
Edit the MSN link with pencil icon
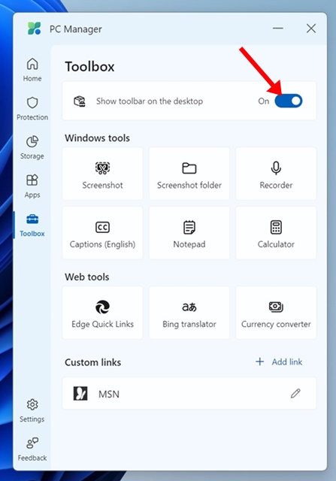(295, 393)
